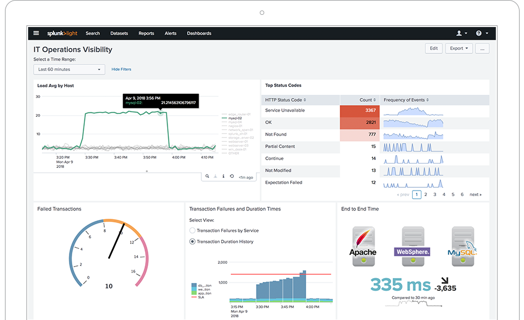This screenshot has width=524, height=320.
Task: Click the magnifier search icon under Load chart
Action: (207, 177)
